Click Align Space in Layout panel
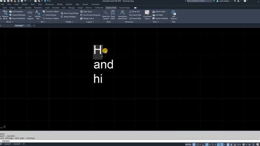This screenshot has height=146, width=260. click(x=87, y=12)
